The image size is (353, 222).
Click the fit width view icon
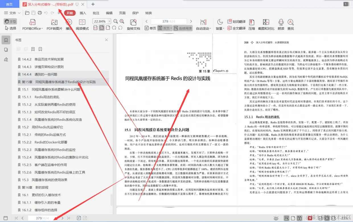tap(108, 28)
